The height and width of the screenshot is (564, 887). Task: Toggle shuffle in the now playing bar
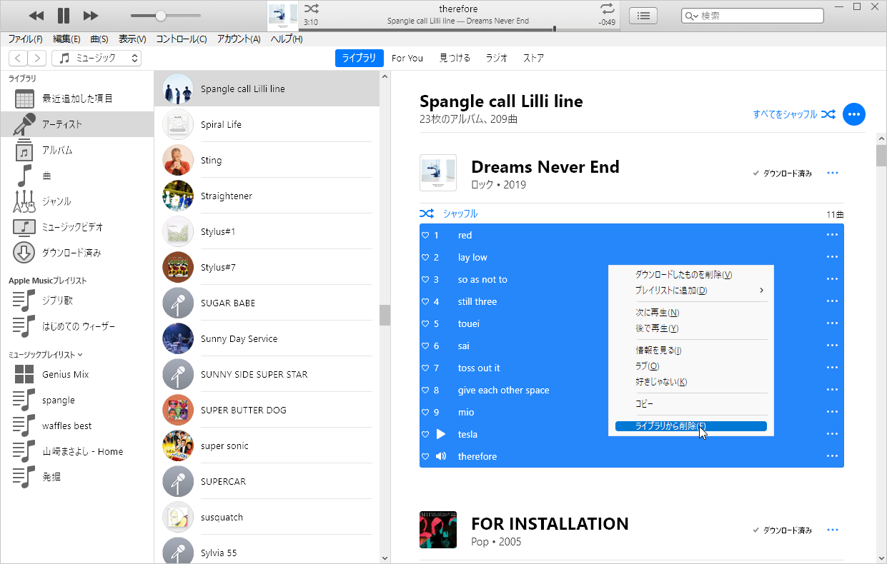click(x=312, y=9)
